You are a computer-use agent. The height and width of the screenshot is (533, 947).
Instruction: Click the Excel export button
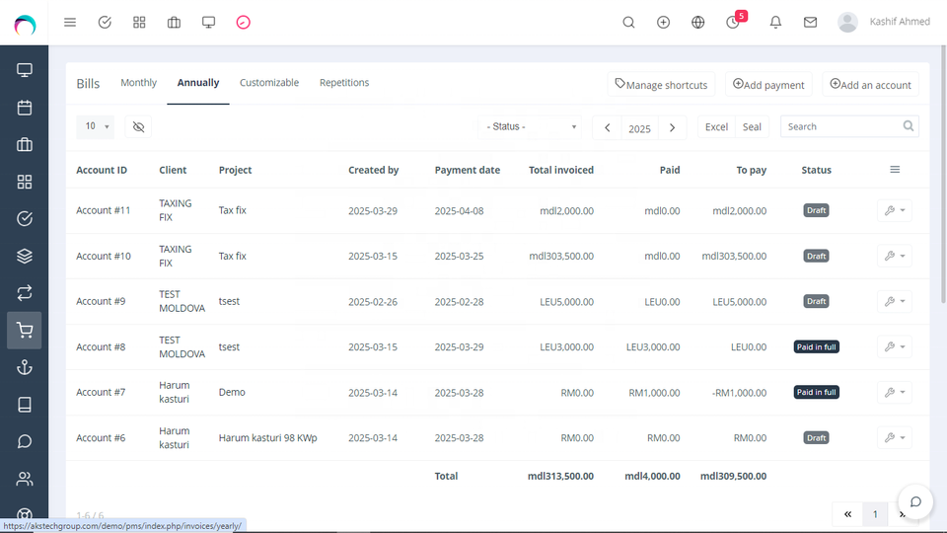(716, 126)
